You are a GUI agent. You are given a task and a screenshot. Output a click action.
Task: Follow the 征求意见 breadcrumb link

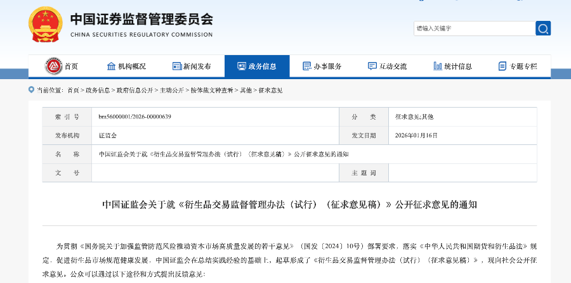click(270, 91)
